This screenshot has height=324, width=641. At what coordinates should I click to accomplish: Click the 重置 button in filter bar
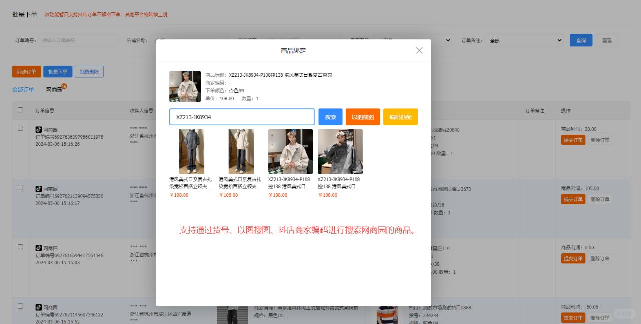[607, 40]
